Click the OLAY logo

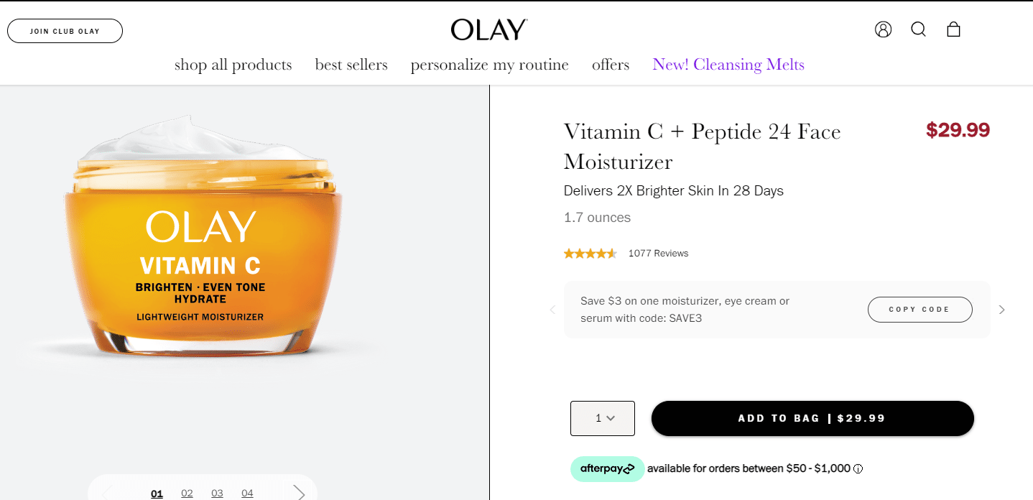pyautogui.click(x=489, y=30)
